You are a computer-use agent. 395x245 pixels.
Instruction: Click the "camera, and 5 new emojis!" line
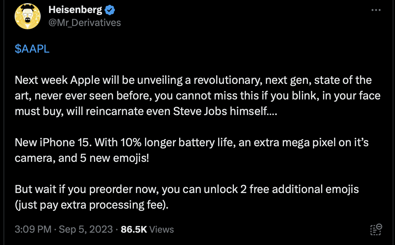point(82,158)
